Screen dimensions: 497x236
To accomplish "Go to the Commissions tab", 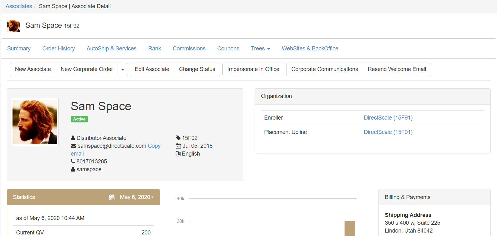I will pos(189,49).
